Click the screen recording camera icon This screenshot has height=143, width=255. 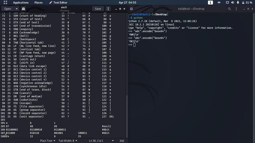point(219,3)
